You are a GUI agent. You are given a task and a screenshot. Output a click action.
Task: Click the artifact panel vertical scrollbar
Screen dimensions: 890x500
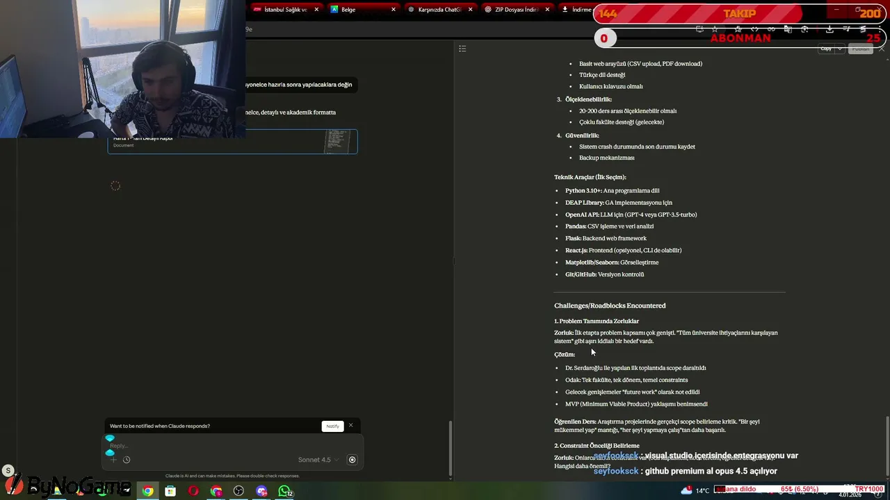pyautogui.click(x=887, y=444)
